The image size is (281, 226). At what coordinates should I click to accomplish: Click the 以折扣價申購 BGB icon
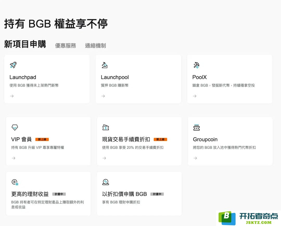tap(106, 182)
